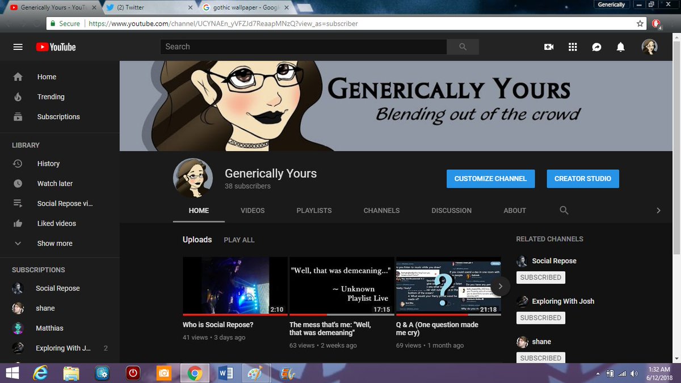
Task: Click the search magnifier button
Action: [463, 47]
